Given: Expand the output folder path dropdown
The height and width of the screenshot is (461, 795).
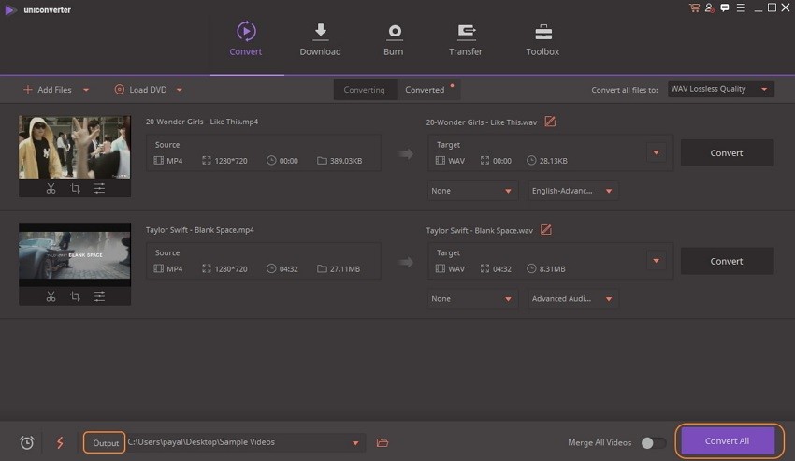Looking at the screenshot, I should tap(355, 442).
